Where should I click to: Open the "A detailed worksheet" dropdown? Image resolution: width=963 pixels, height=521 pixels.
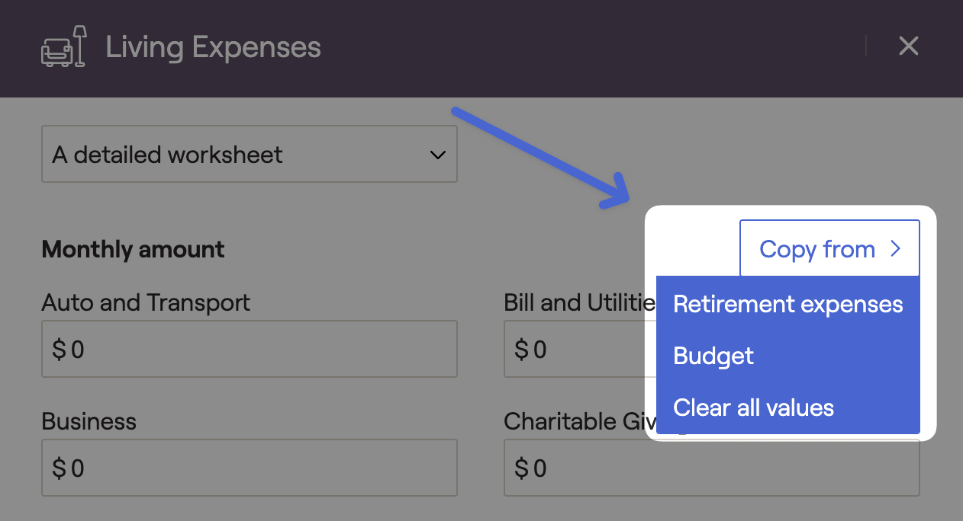coord(250,155)
